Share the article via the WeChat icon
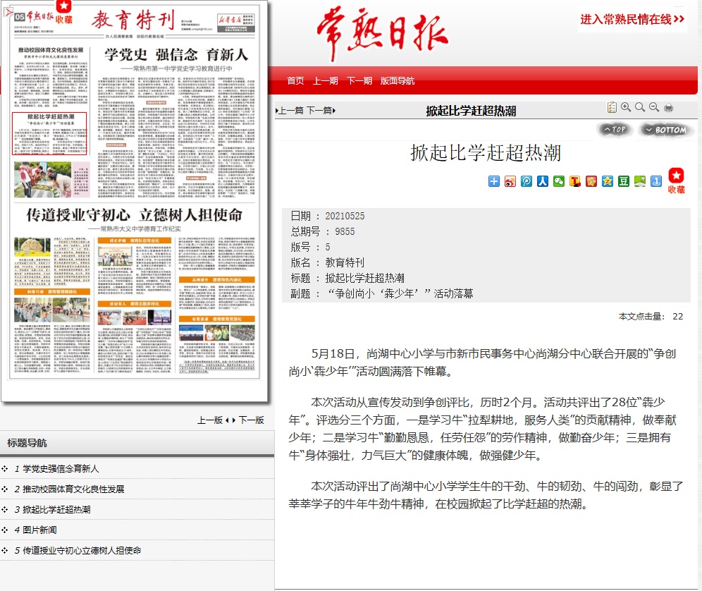 pyautogui.click(x=559, y=181)
